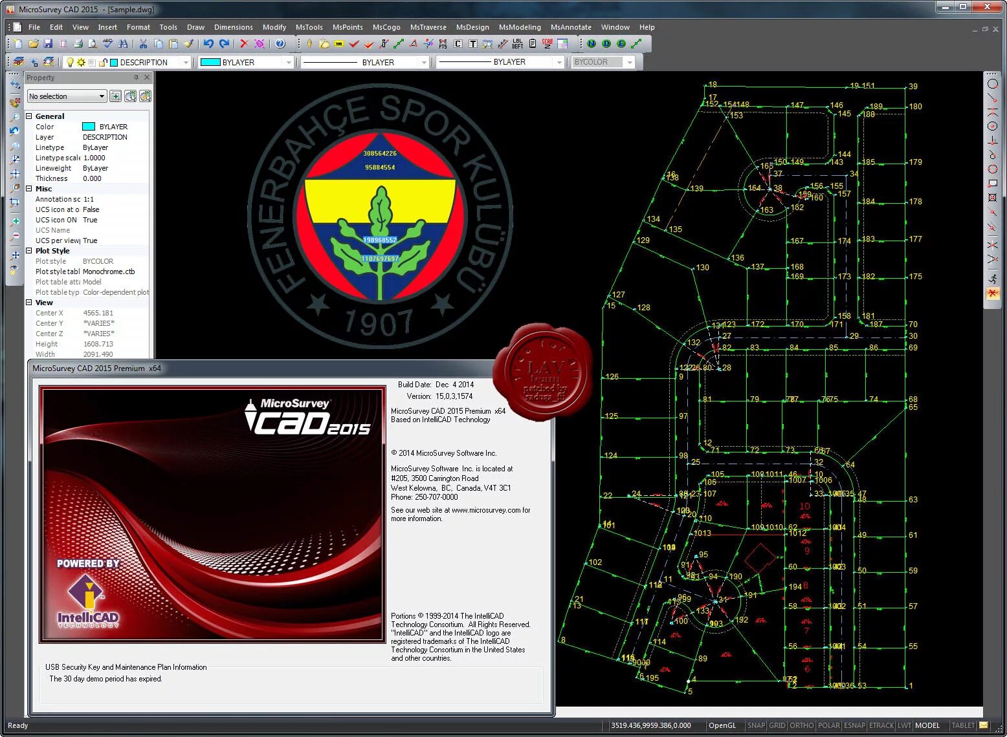The height and width of the screenshot is (737, 1007).
Task: Toggle ESNAP in the status bar
Action: [x=855, y=725]
